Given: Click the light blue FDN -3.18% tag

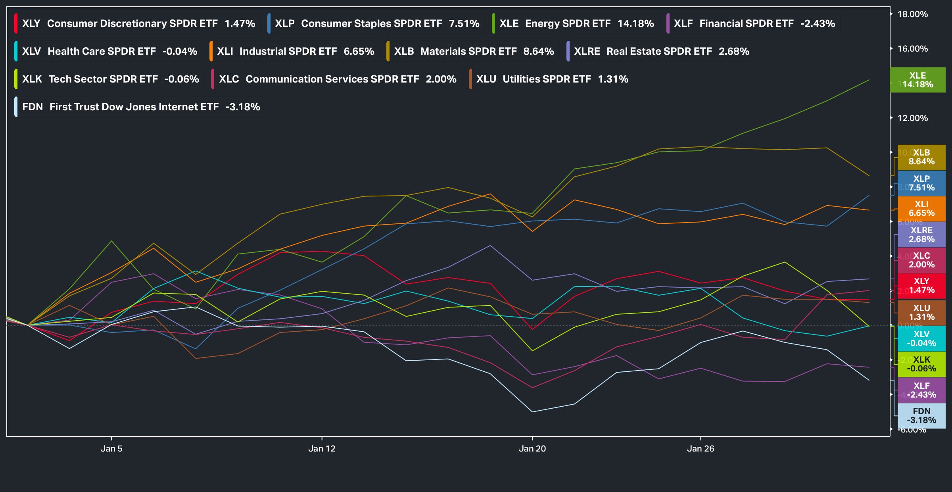Looking at the screenshot, I should click(921, 416).
